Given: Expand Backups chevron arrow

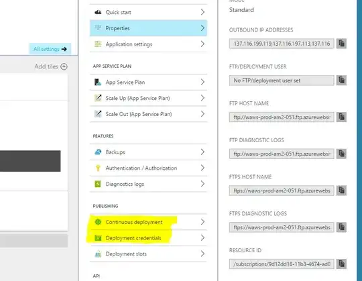Looking at the screenshot, I should point(202,152).
